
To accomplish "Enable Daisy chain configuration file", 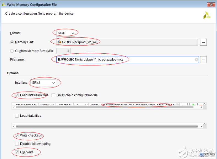I will 53,95.
